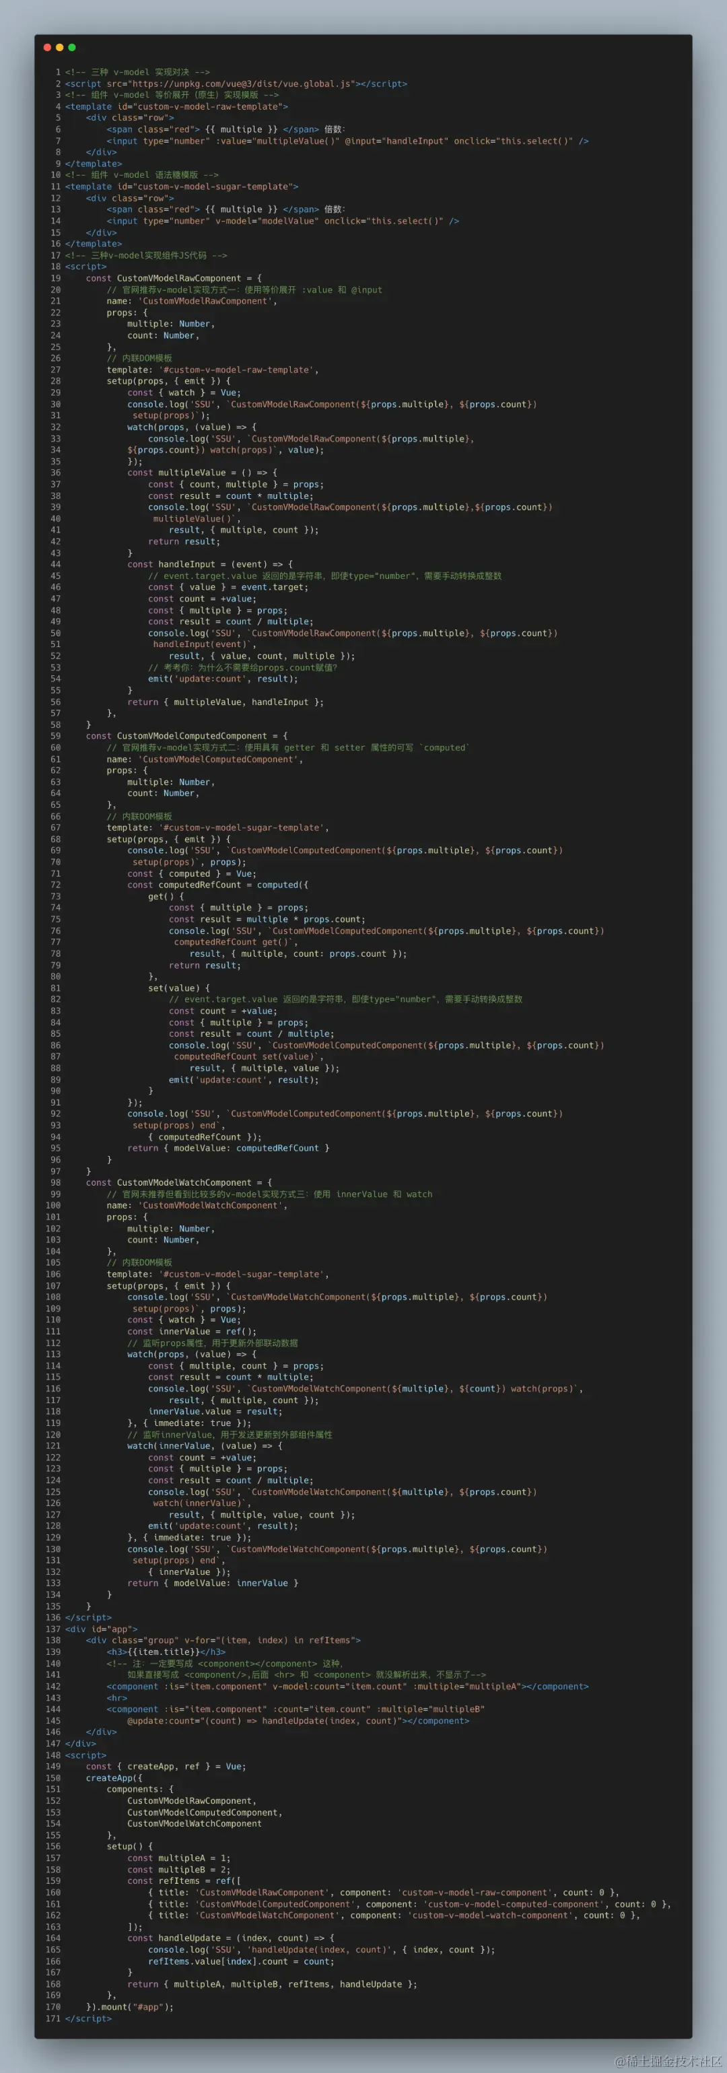Click the unpkg vue.global.js script URL

243,83
